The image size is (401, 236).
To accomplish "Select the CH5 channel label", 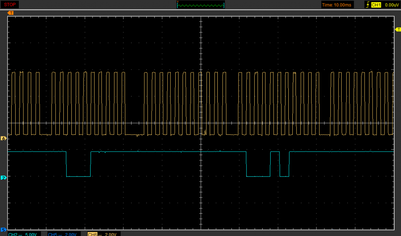I will click(x=53, y=234).
